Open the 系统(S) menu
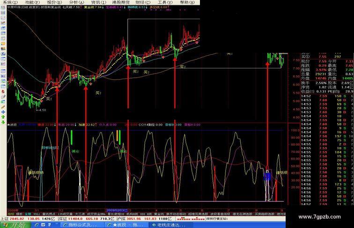Screen dimensions: 354x228 (x=11, y=2)
